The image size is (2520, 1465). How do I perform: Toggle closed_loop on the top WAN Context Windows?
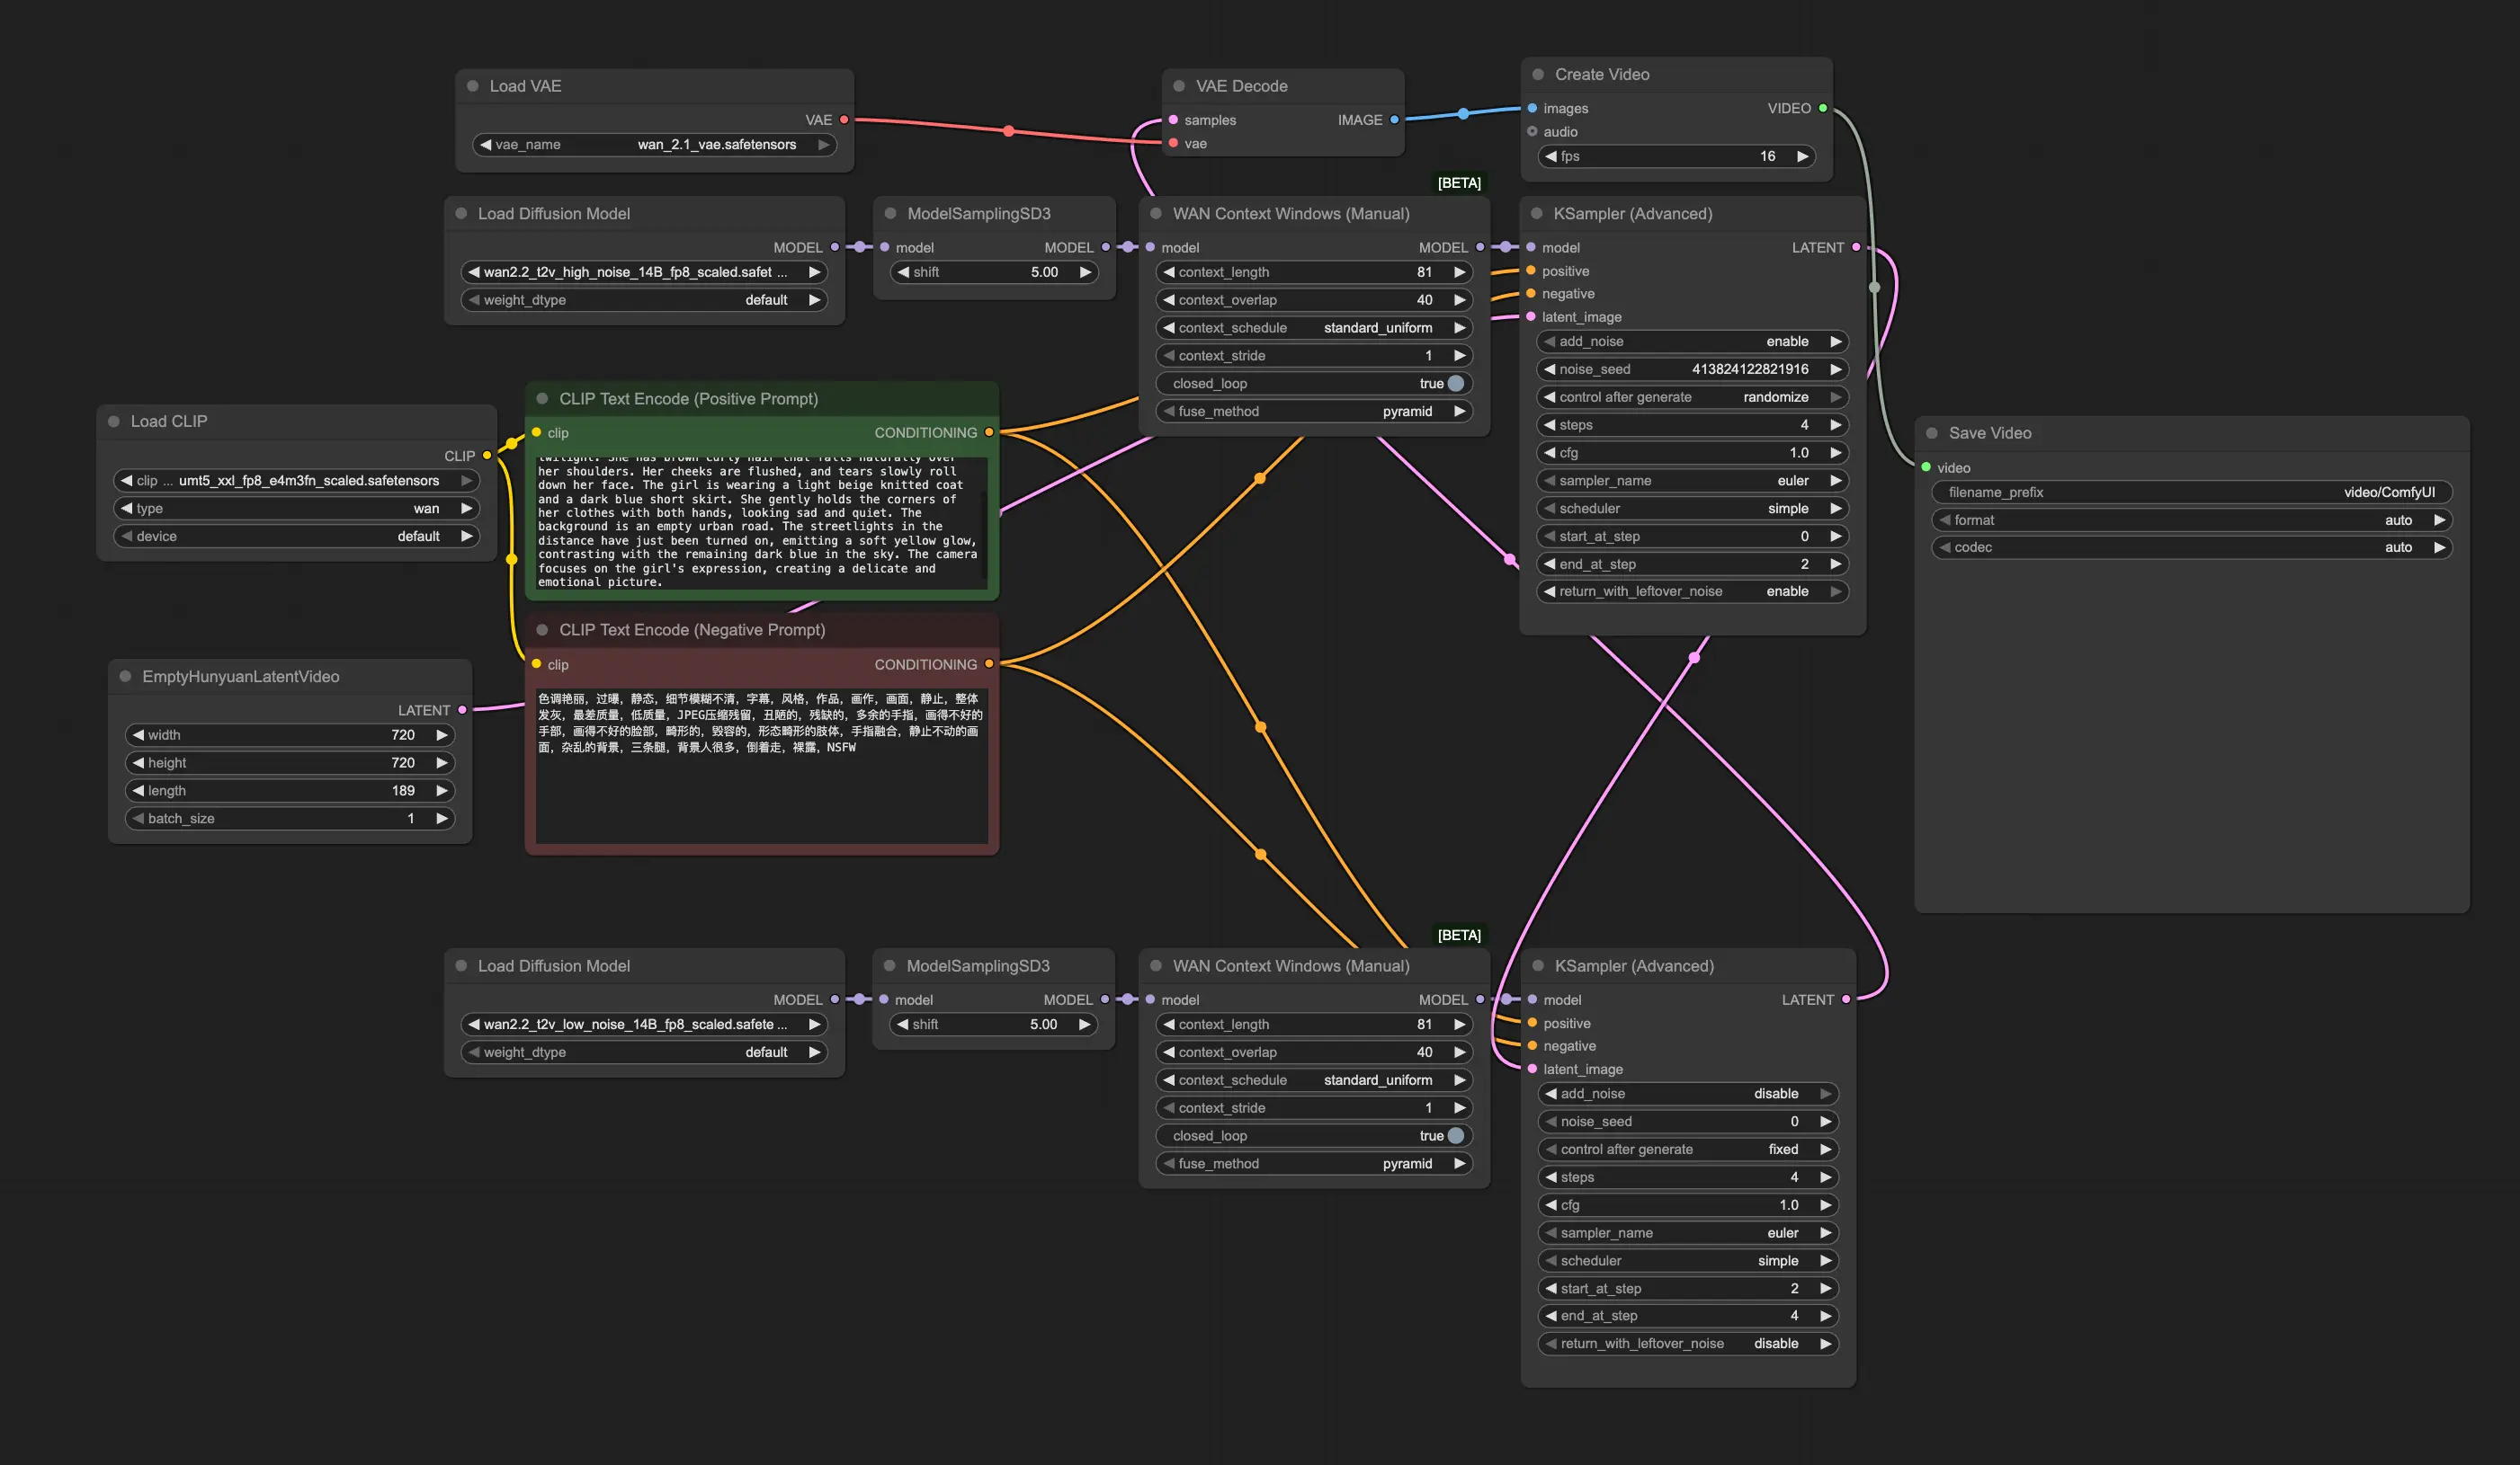coord(1455,384)
